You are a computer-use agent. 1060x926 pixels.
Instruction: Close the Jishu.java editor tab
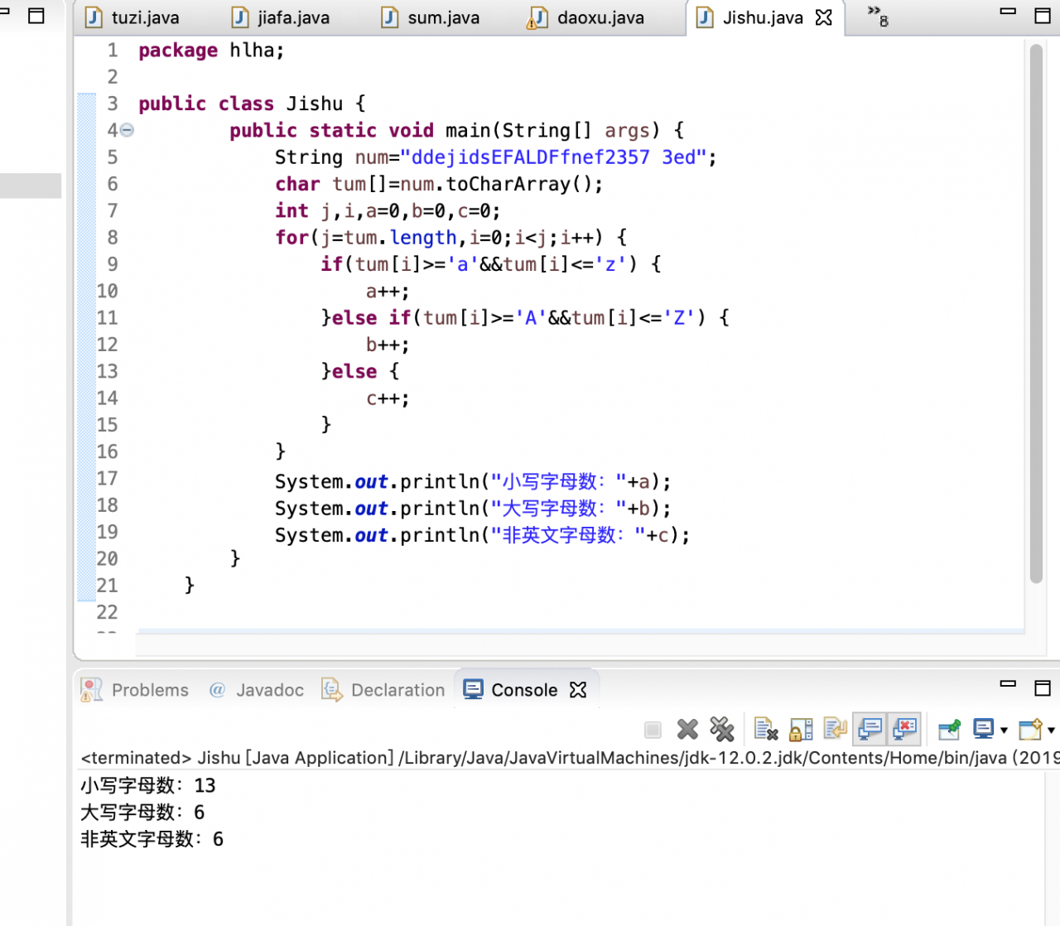(x=823, y=17)
